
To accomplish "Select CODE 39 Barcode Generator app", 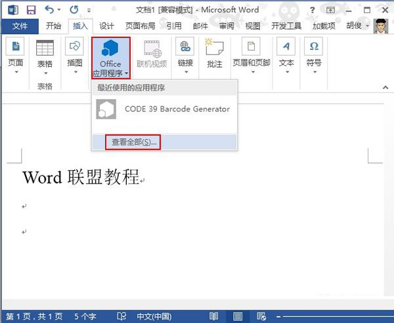I will (x=165, y=109).
